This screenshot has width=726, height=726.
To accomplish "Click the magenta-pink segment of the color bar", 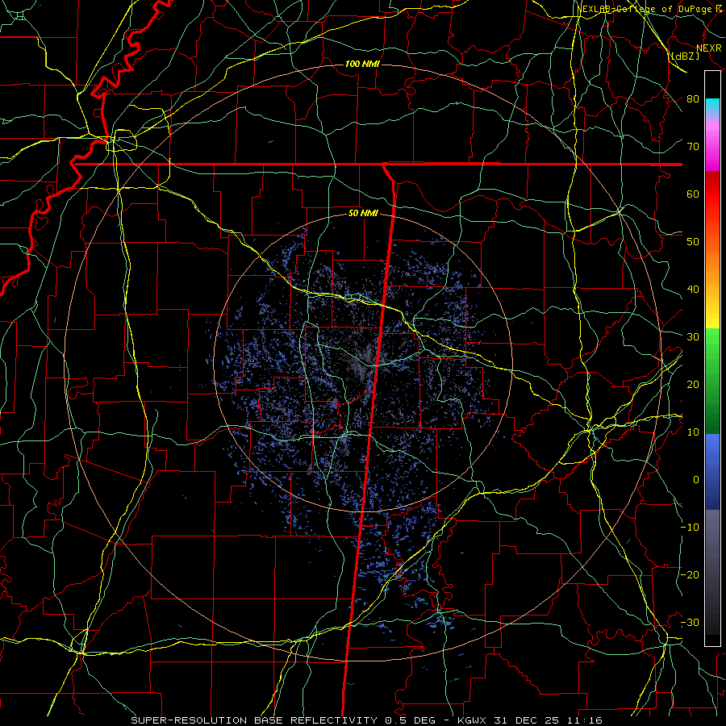I will [x=712, y=144].
